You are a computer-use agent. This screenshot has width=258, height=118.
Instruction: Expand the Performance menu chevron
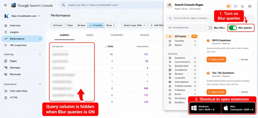40,39
